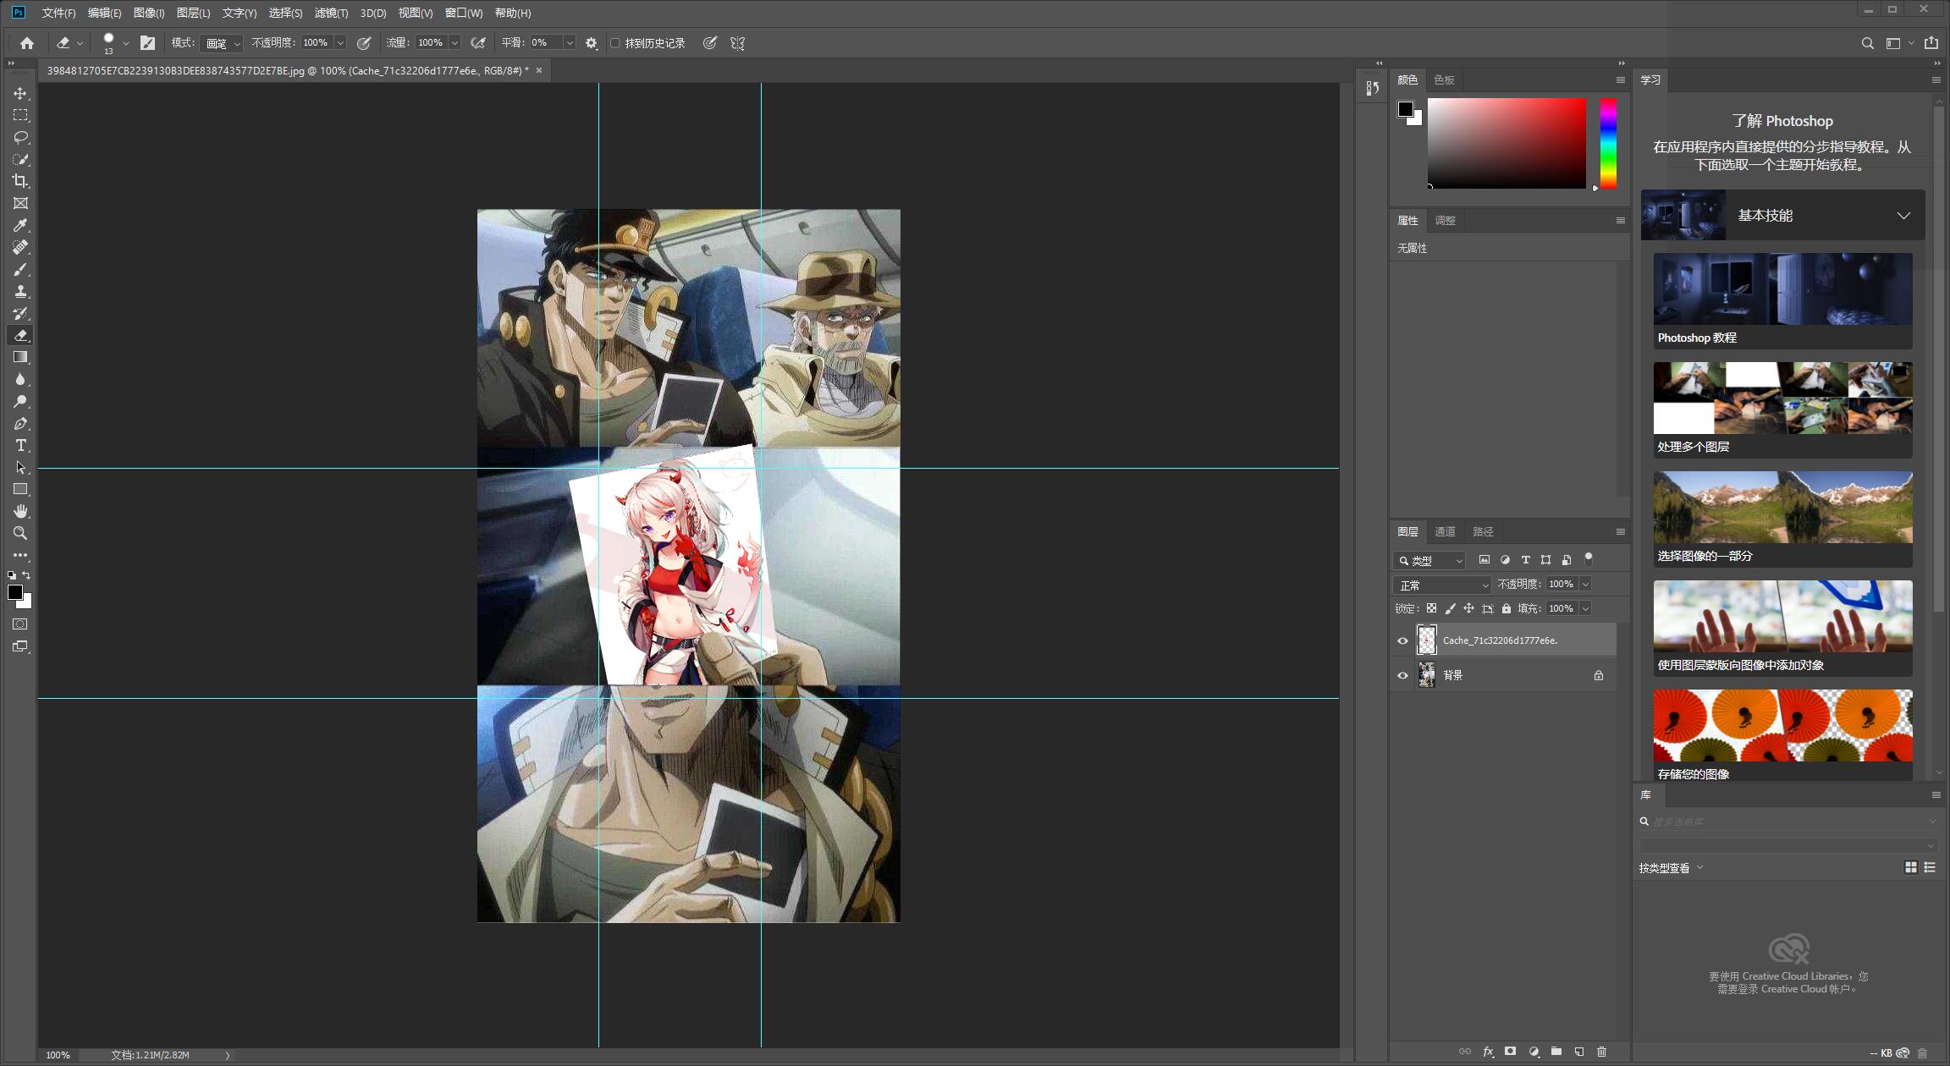Open the 文件(F) menu

pos(58,13)
